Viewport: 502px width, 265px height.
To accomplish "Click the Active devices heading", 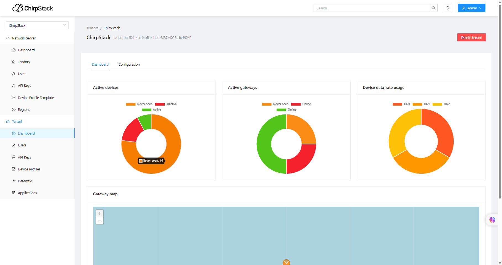I will point(106,87).
